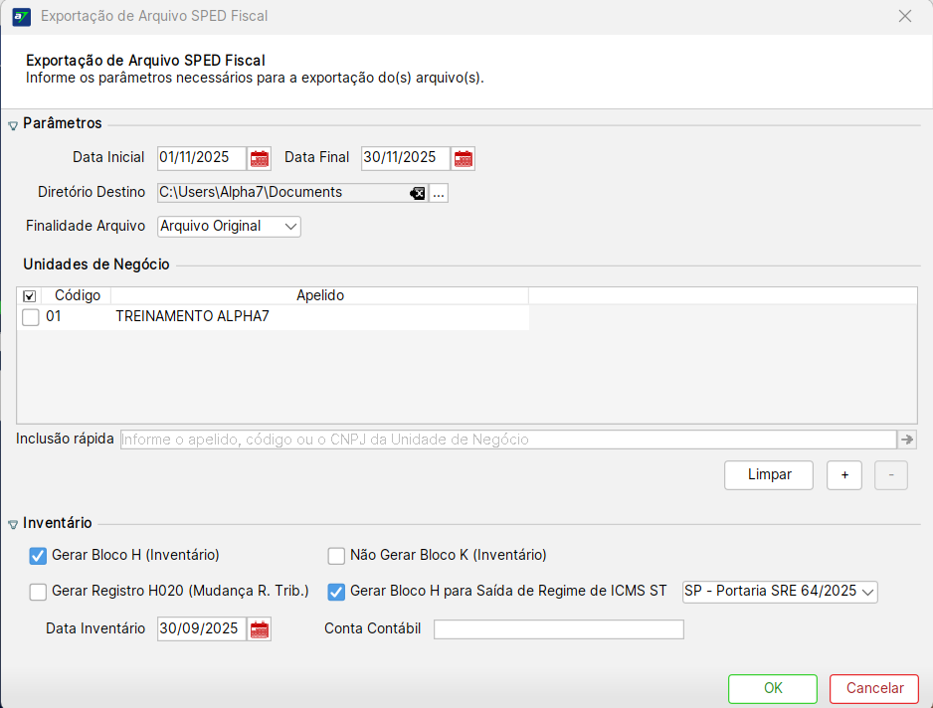Open the SP - Portaria SRE 64/2025 dropdown

[780, 592]
